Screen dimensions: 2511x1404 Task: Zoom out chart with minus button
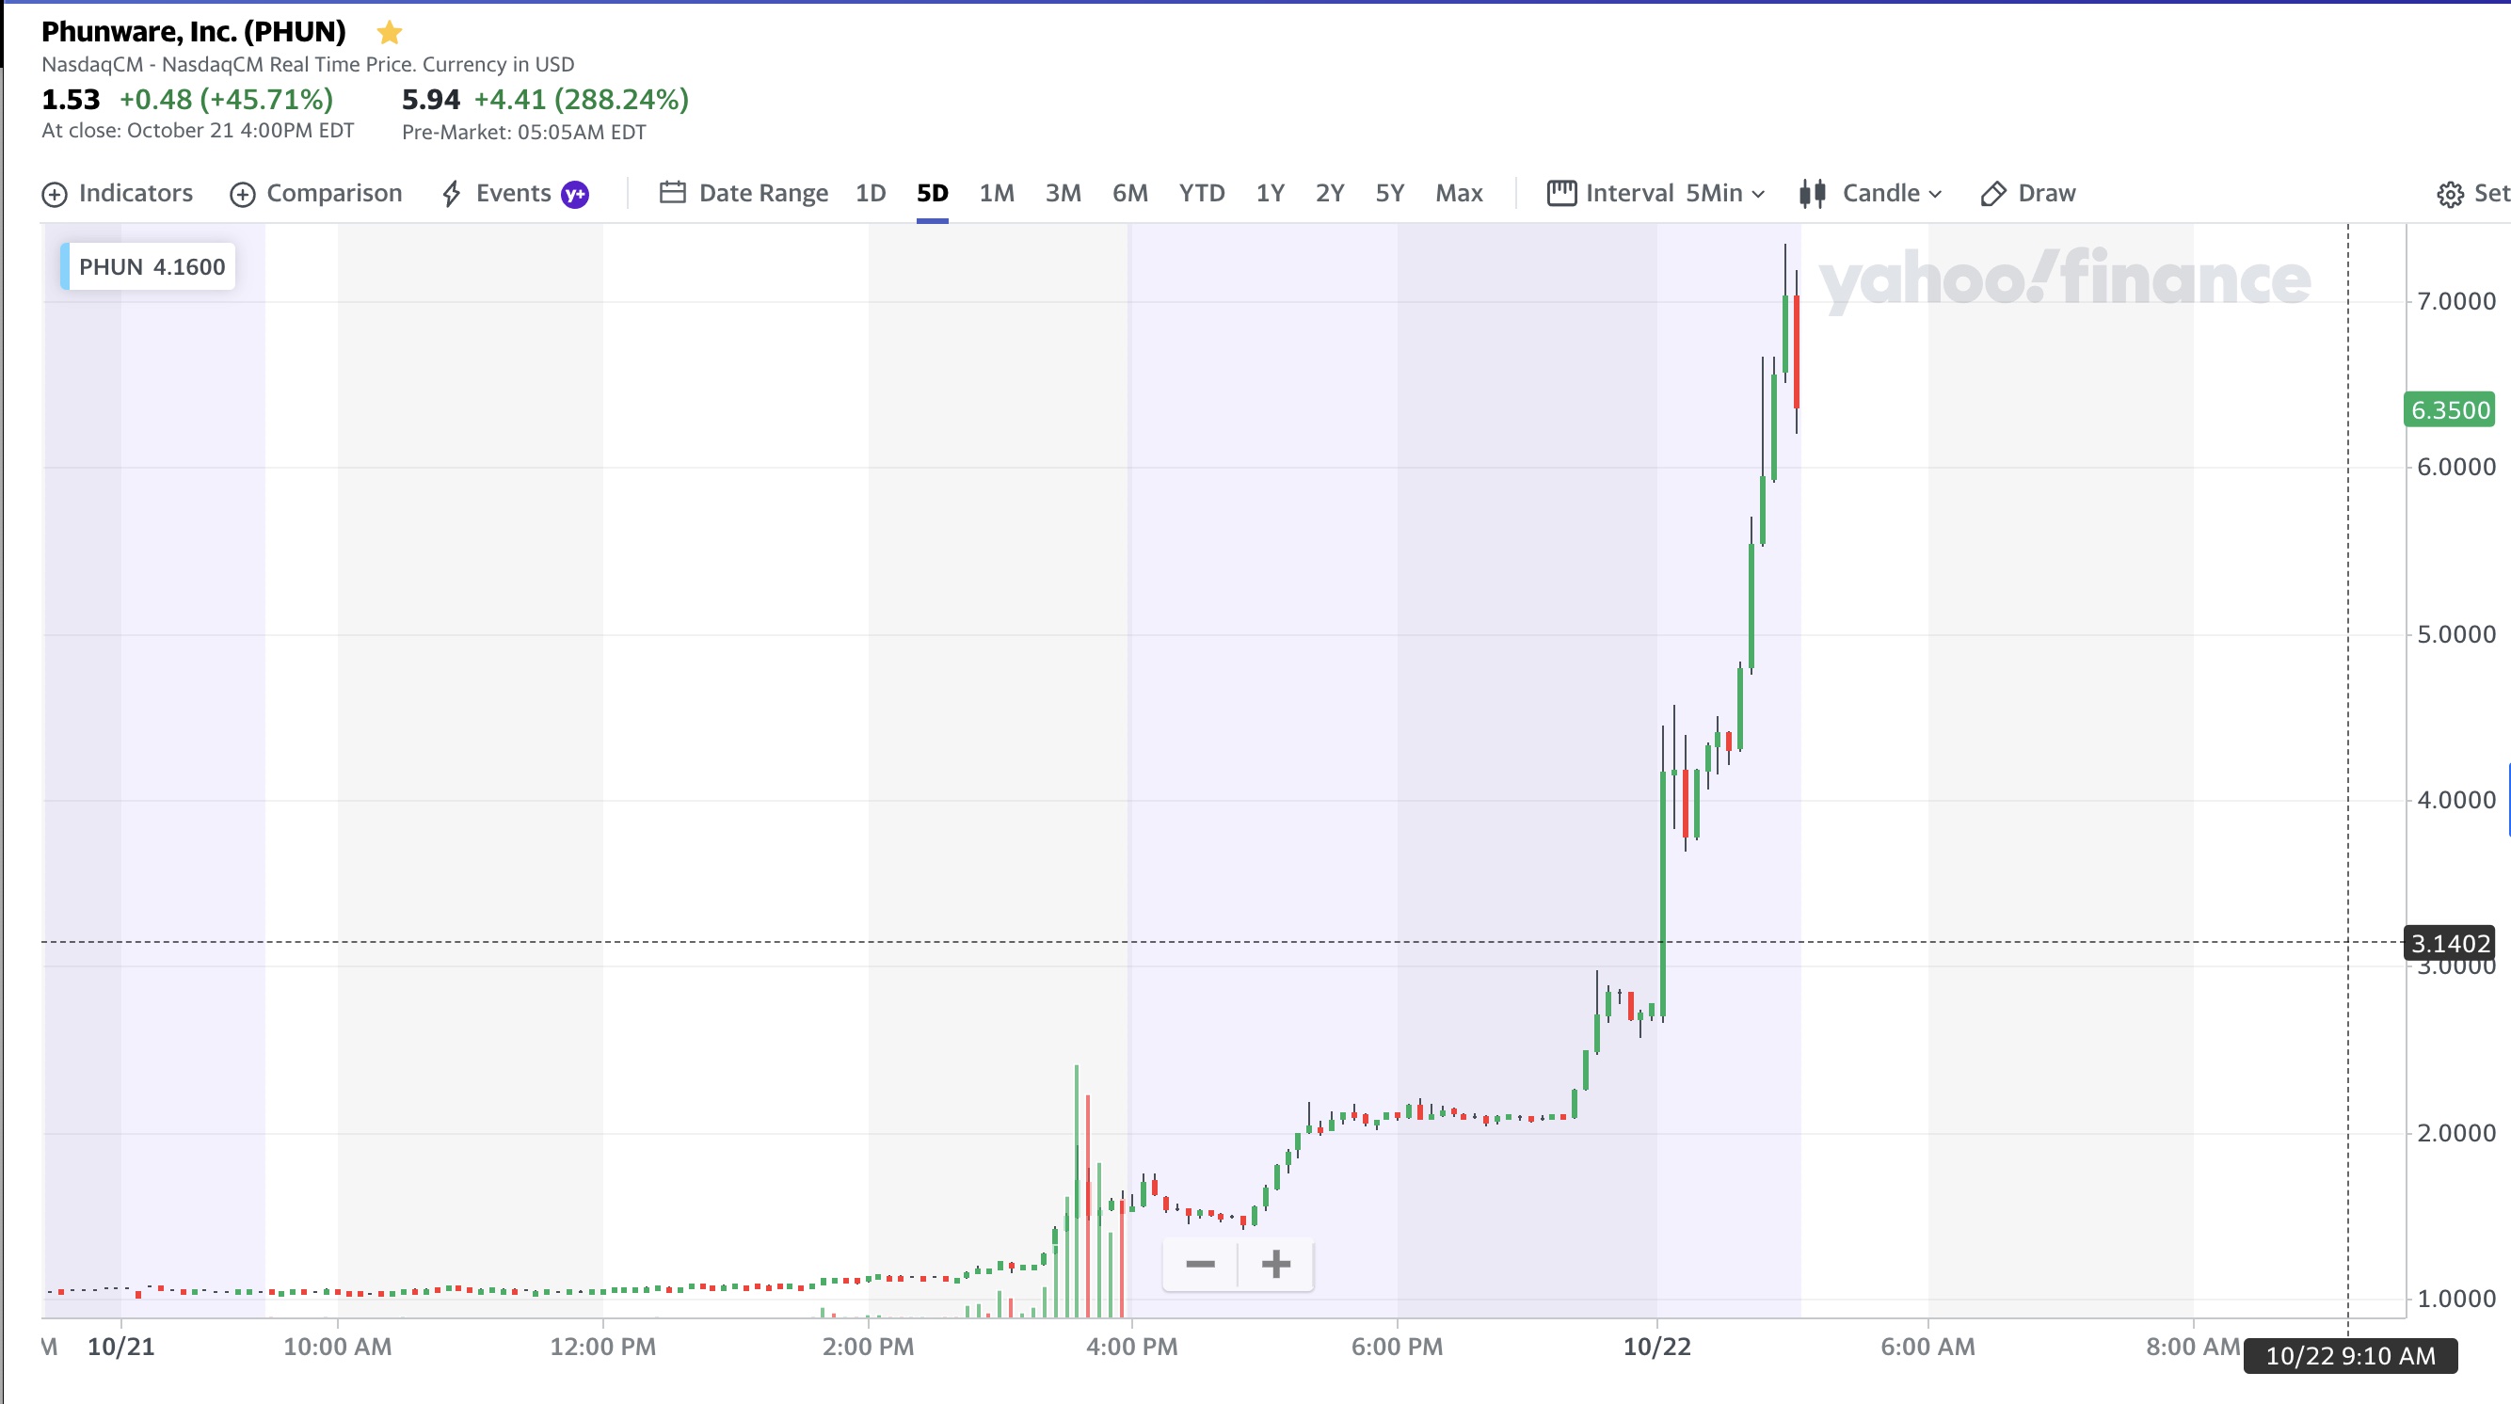point(1200,1264)
